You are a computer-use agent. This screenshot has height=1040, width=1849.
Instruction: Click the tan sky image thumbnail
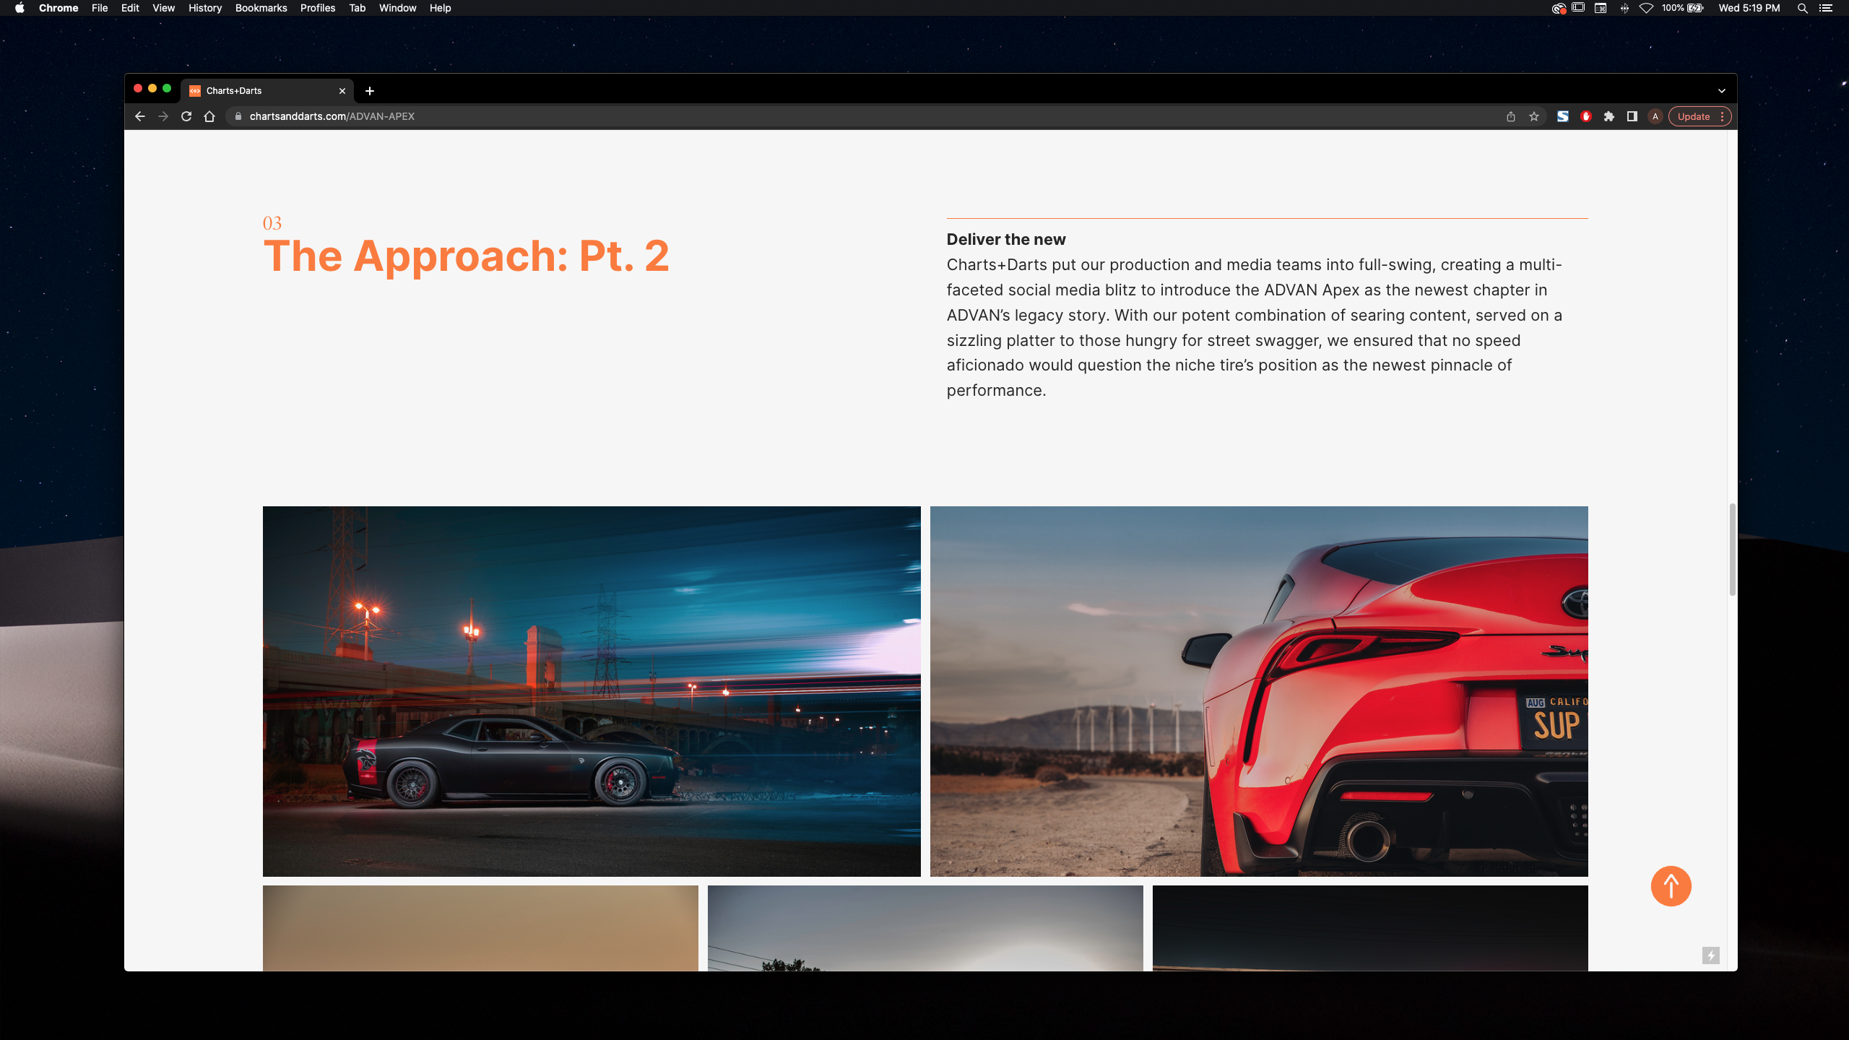tap(480, 928)
